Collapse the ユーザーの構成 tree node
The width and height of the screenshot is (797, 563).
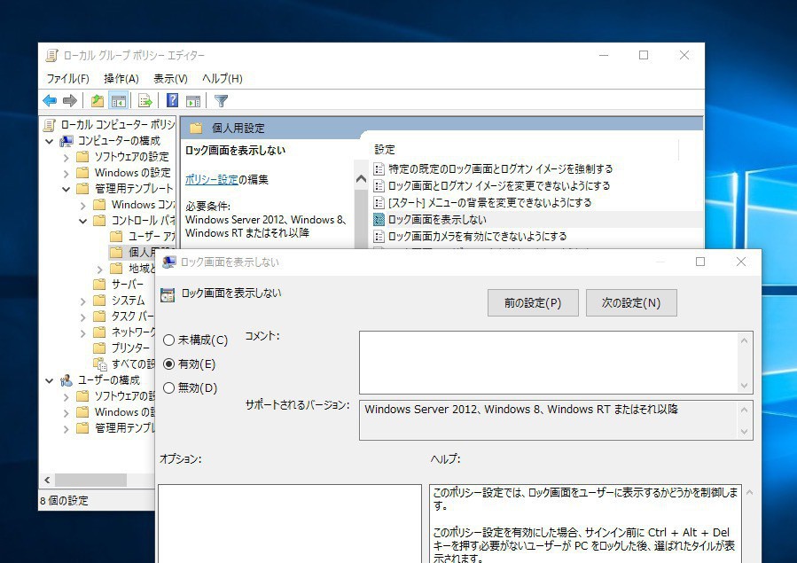point(50,380)
